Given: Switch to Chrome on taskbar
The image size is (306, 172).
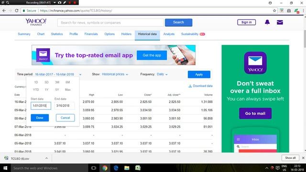Looking at the screenshot, I should click(x=105, y=168).
